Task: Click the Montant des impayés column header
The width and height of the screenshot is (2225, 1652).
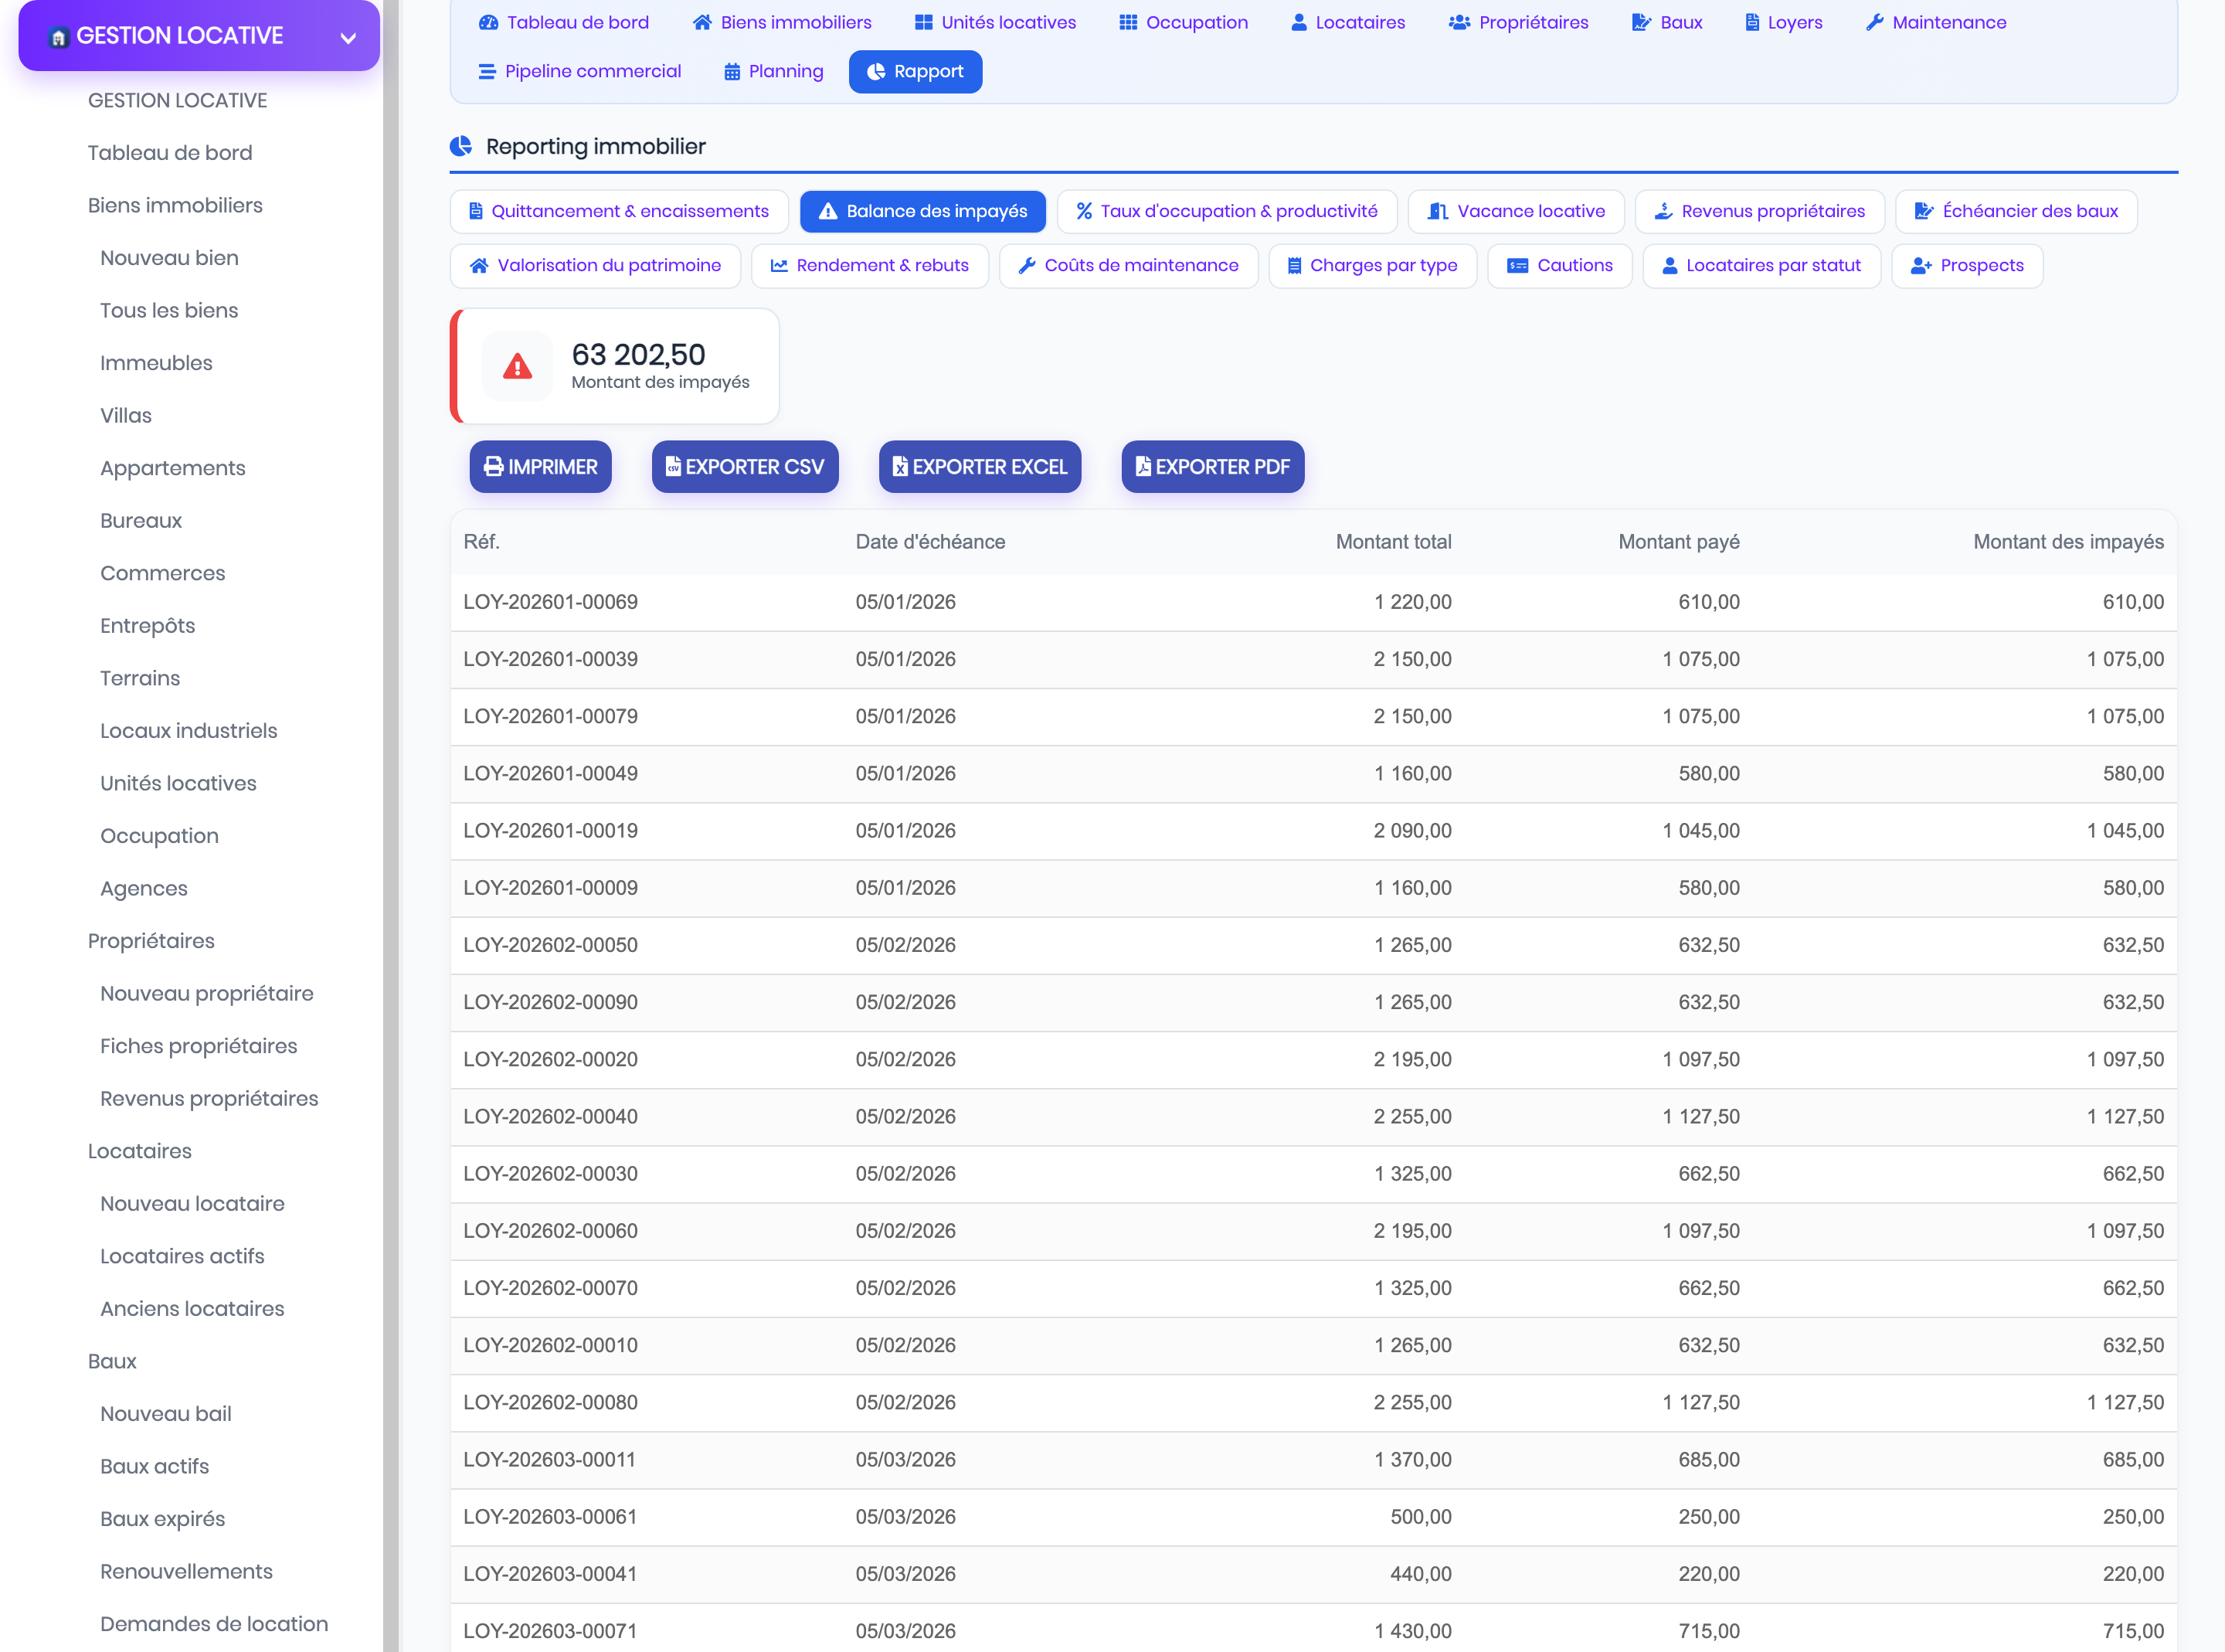Action: (x=2067, y=542)
